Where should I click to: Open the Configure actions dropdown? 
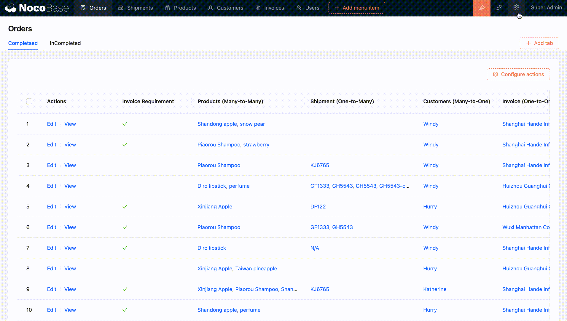[x=518, y=74]
